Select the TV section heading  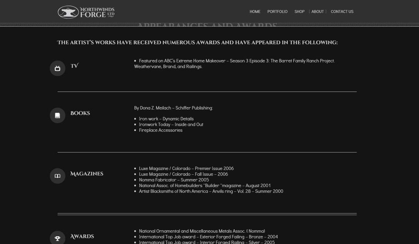[74, 66]
